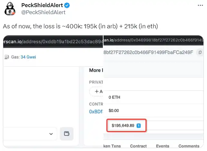The width and height of the screenshot is (207, 151).
Task: Click the PeckShieldAlert display name
Action: coord(42,5)
